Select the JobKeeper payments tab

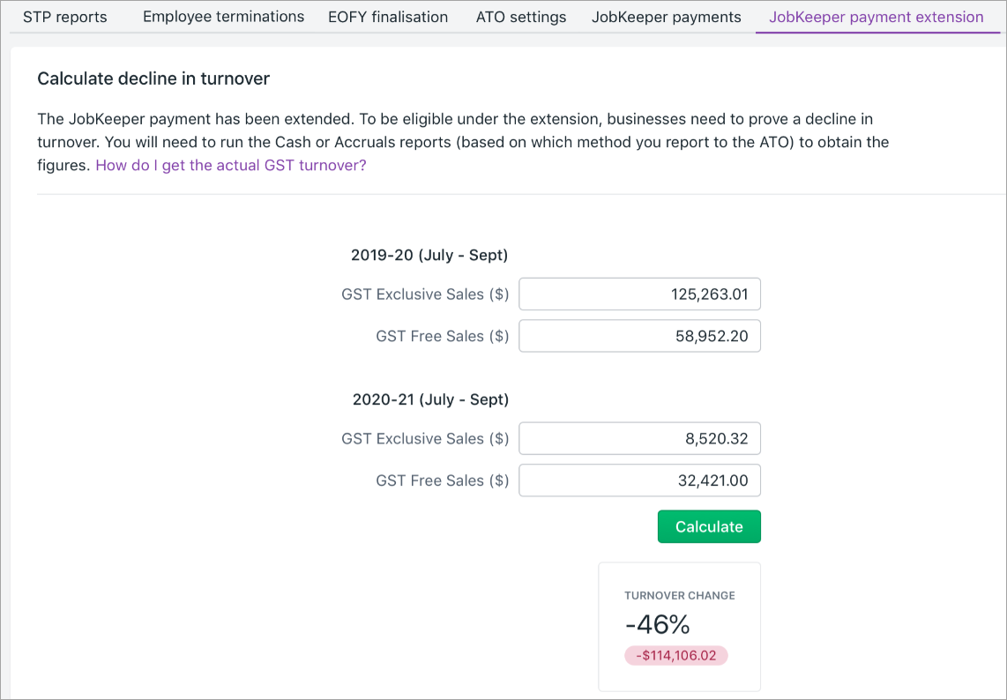click(667, 17)
